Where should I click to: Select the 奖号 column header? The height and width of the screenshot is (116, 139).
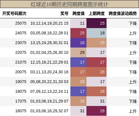64,13
